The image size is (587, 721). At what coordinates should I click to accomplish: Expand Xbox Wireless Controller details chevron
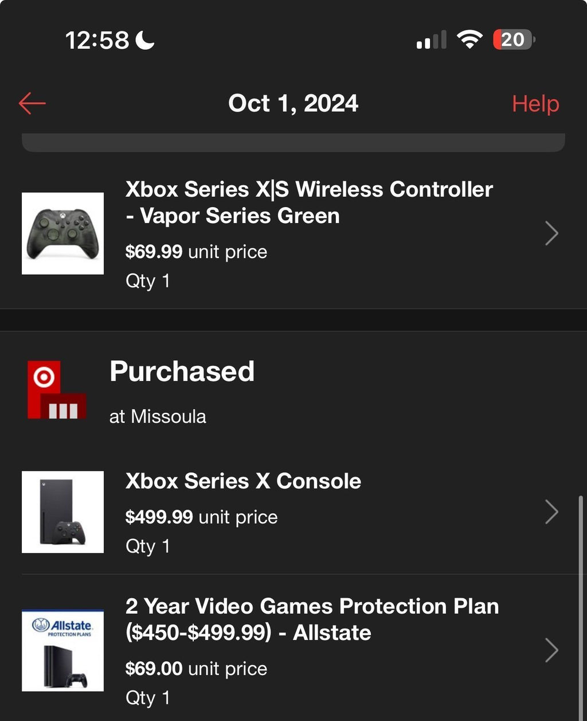click(x=551, y=233)
